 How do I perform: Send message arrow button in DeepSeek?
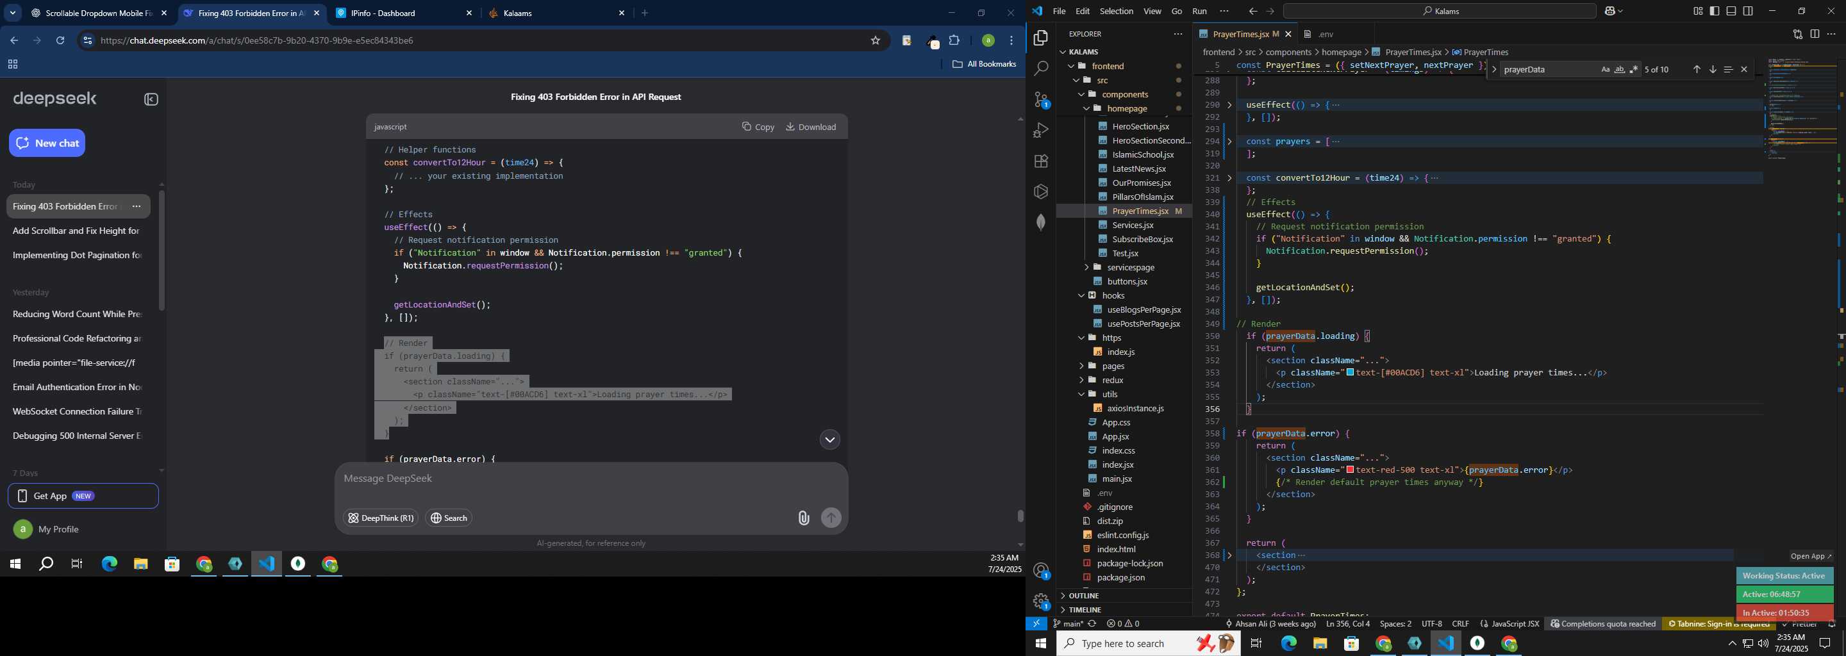pos(831,518)
